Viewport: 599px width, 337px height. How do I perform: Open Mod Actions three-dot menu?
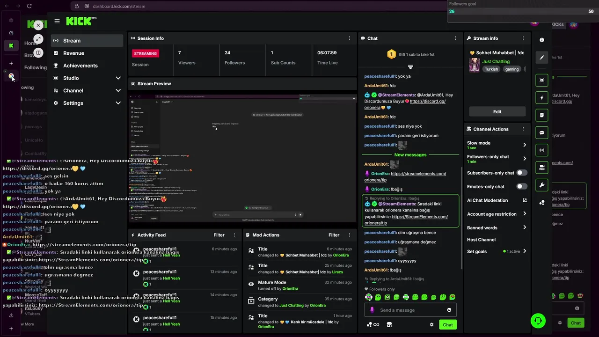[x=349, y=235]
